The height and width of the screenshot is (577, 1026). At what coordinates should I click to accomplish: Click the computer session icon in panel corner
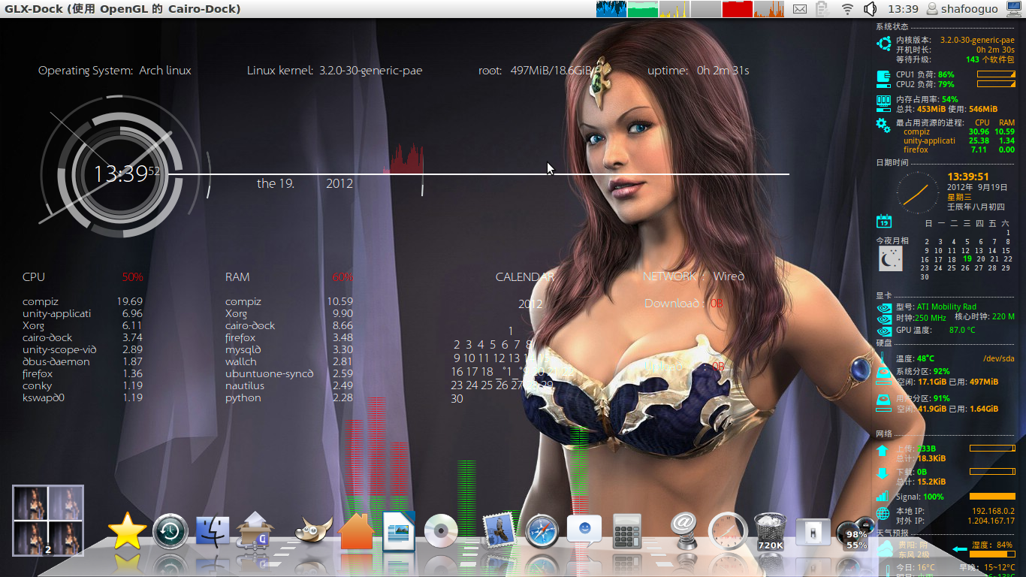[1014, 9]
